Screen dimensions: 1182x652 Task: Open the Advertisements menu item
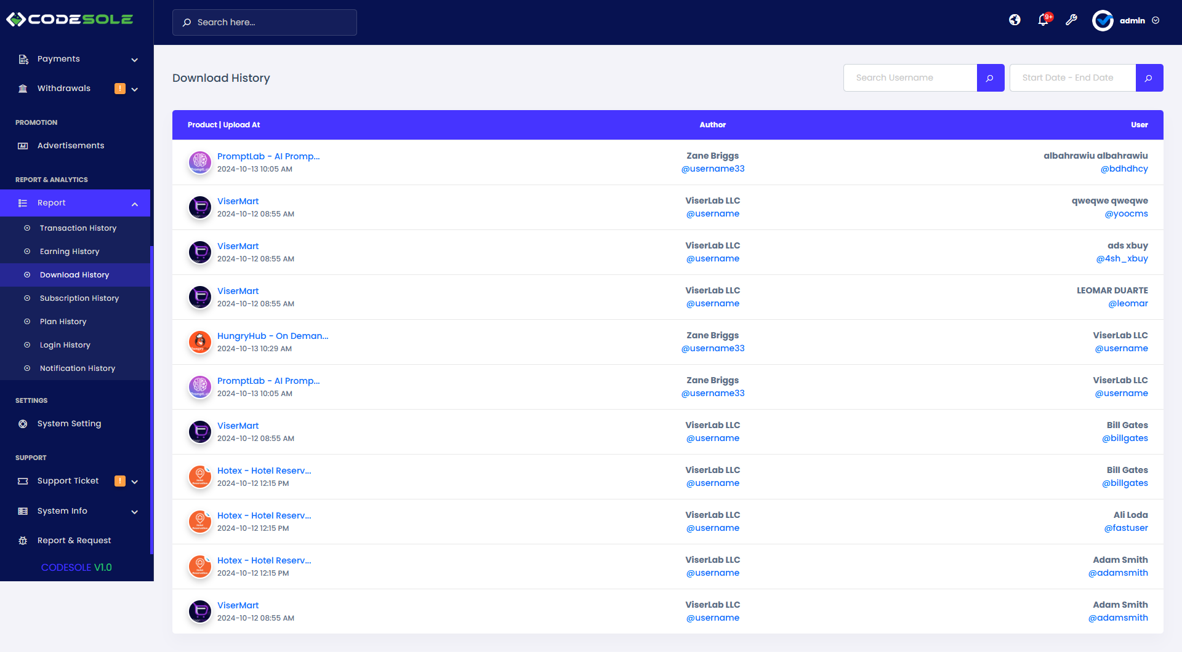pyautogui.click(x=75, y=146)
